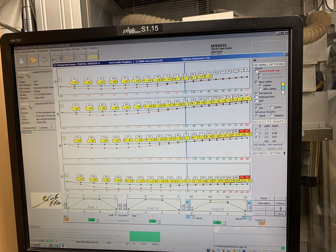This screenshot has width=336, height=252.
Task: Click the Fret 12 radius value 193 field
Action: click(x=153, y=221)
